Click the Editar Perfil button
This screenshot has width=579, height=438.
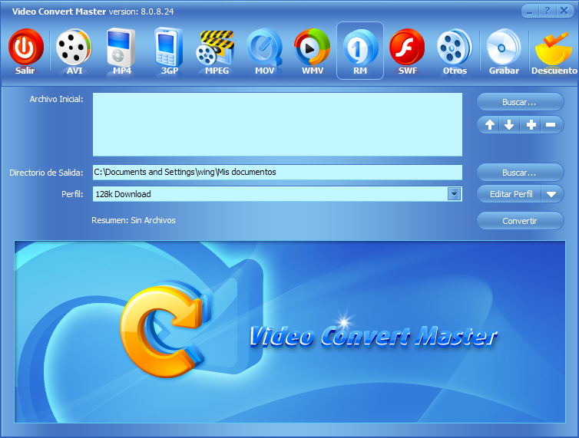pos(511,194)
